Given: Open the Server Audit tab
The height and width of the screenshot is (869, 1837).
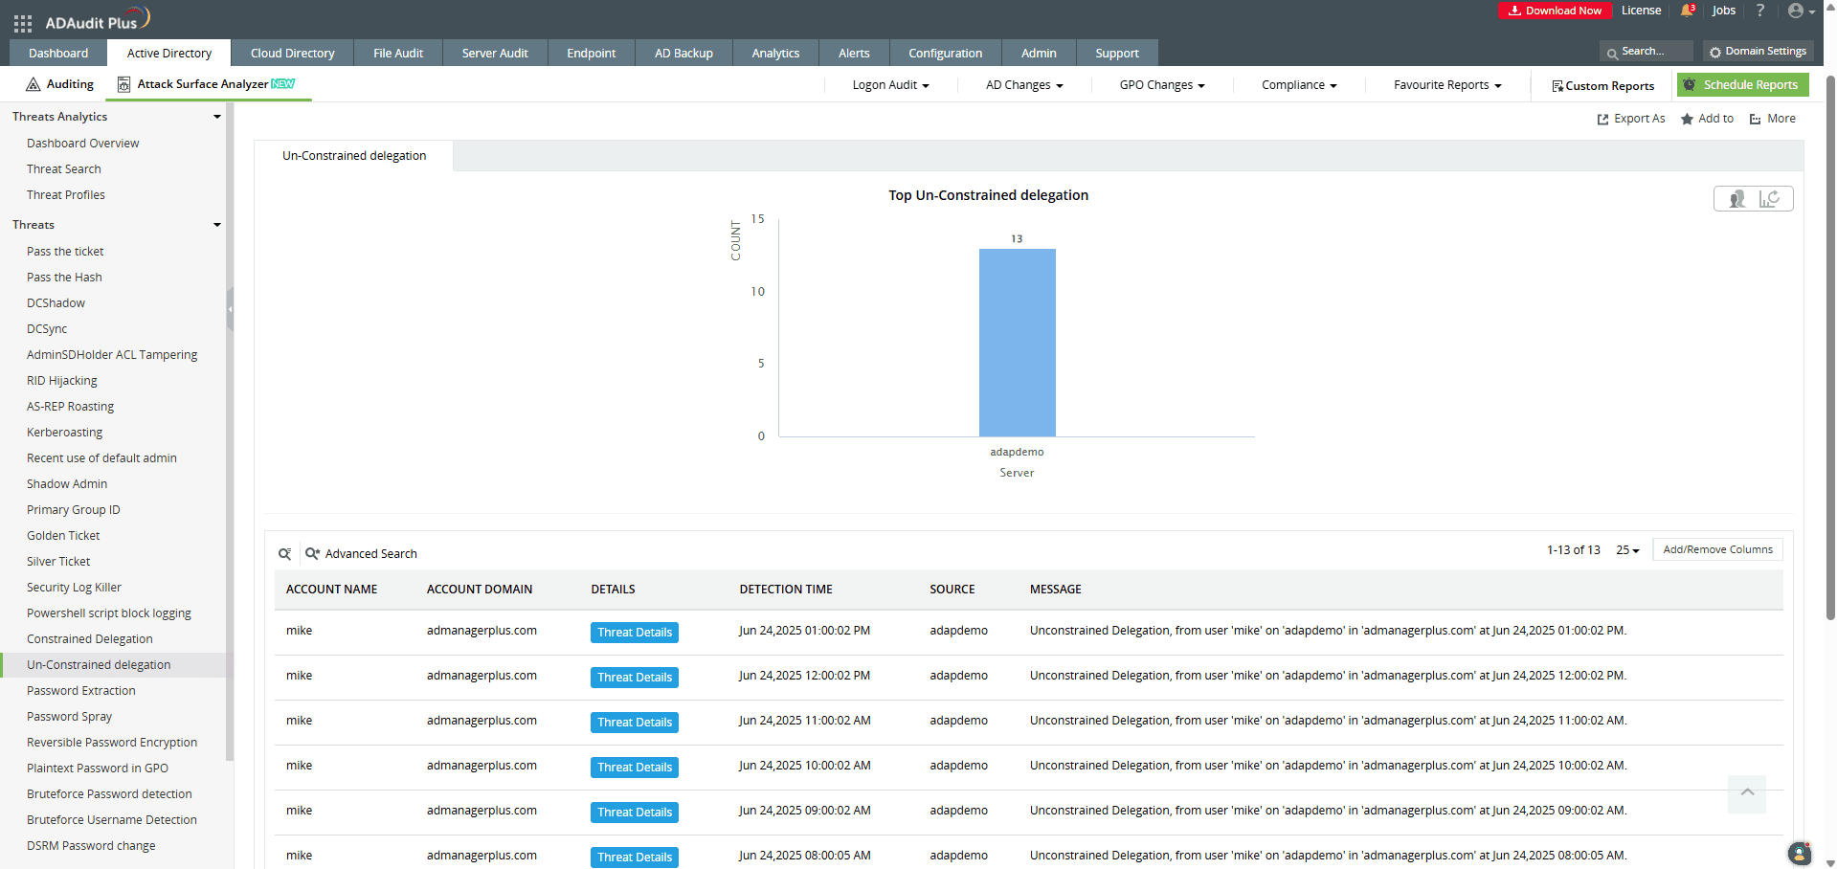Looking at the screenshot, I should pos(495,53).
